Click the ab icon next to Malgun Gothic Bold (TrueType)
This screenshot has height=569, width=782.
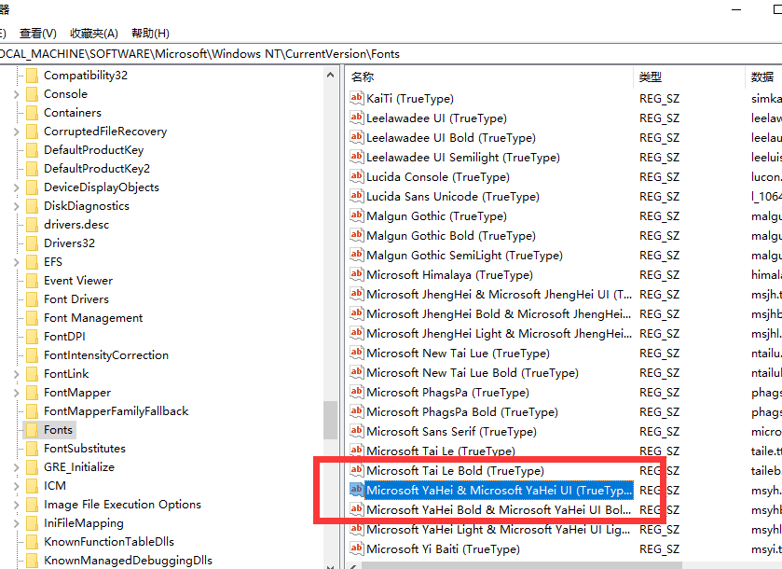pos(356,235)
